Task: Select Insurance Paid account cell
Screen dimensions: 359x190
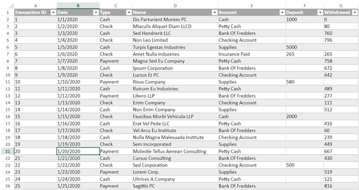Action: click(252, 54)
